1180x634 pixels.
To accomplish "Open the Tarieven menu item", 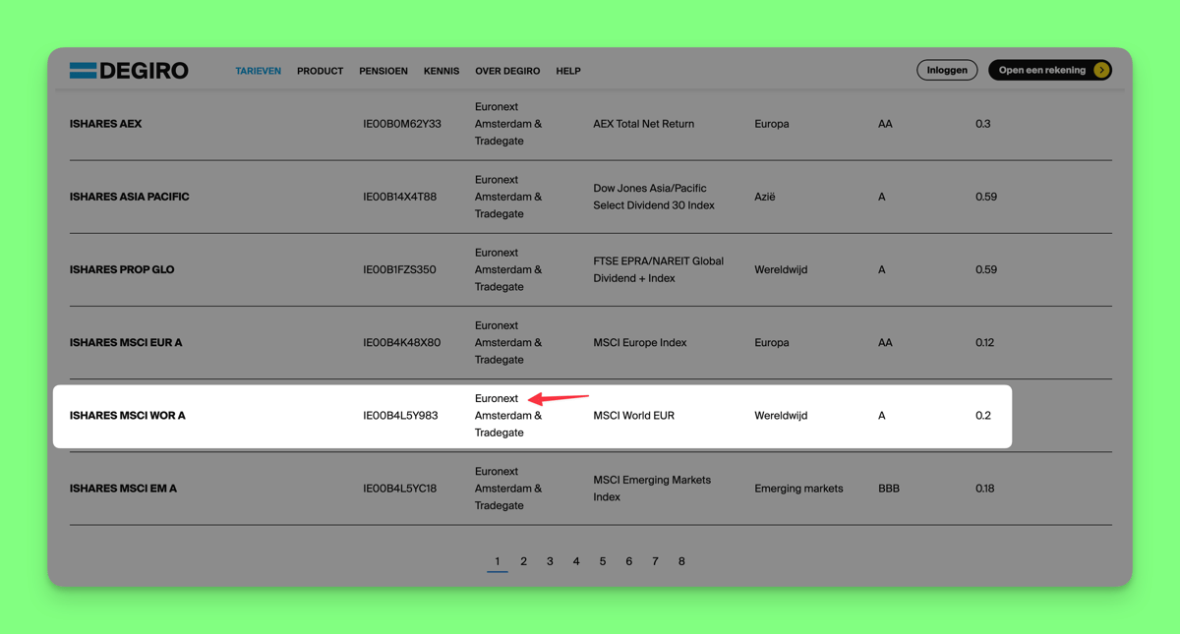I will [258, 71].
